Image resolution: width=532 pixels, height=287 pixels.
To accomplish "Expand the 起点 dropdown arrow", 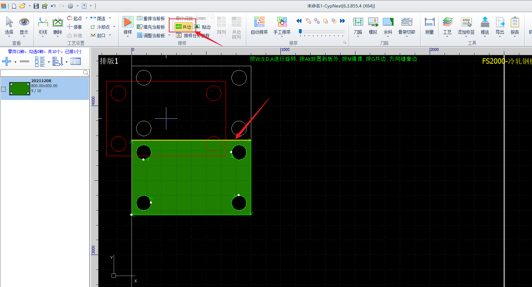I will pyautogui.click(x=86, y=18).
